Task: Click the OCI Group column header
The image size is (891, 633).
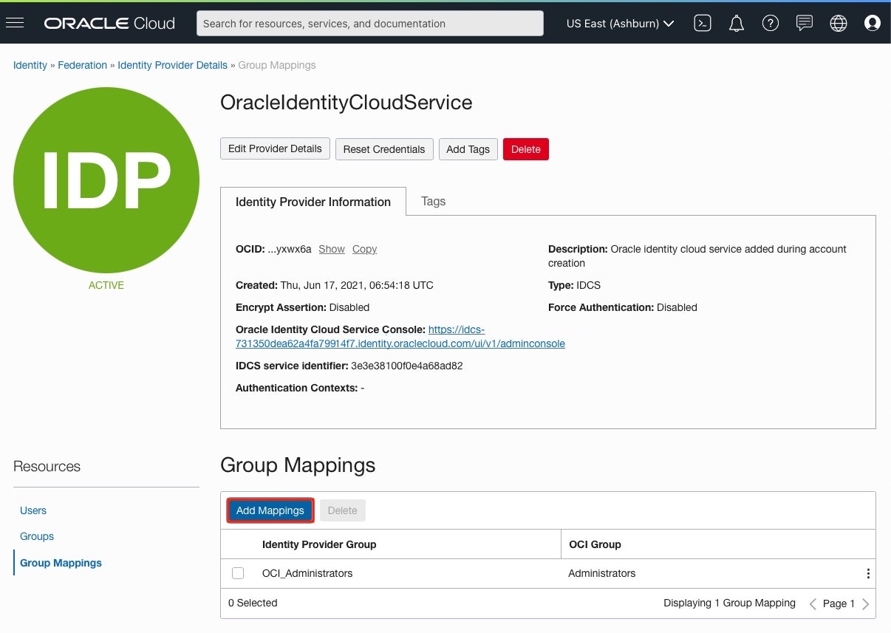Action: [595, 544]
